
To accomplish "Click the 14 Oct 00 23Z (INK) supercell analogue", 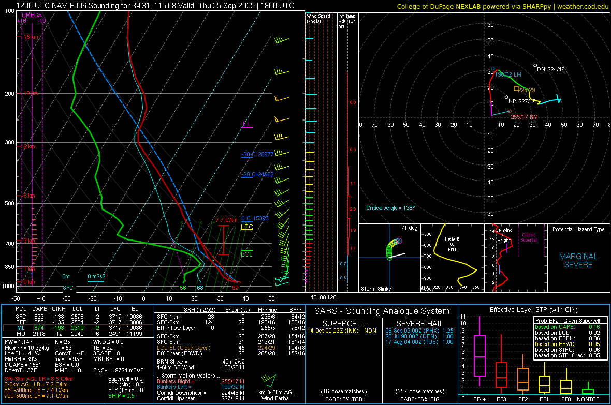I will tap(342, 331).
